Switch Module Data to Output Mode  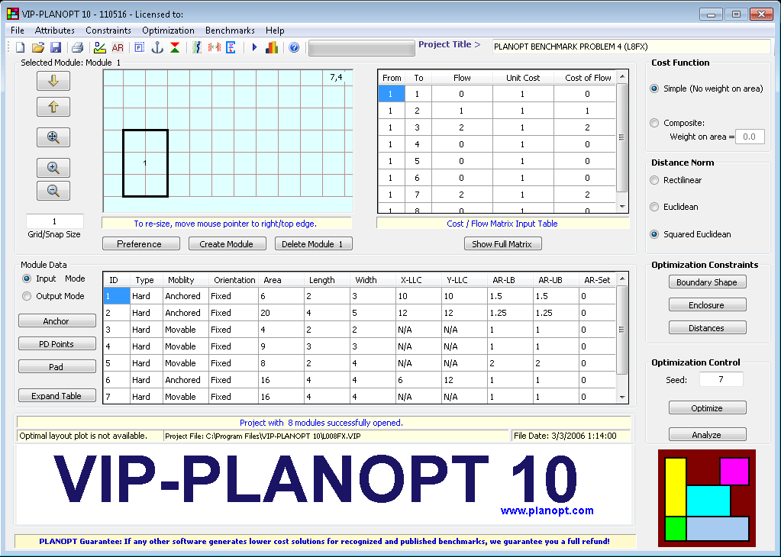pos(27,296)
